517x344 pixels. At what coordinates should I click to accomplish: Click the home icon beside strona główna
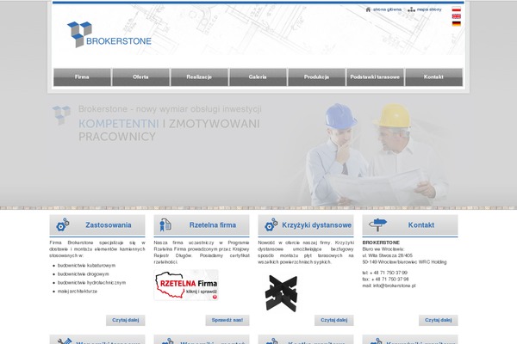click(x=368, y=9)
